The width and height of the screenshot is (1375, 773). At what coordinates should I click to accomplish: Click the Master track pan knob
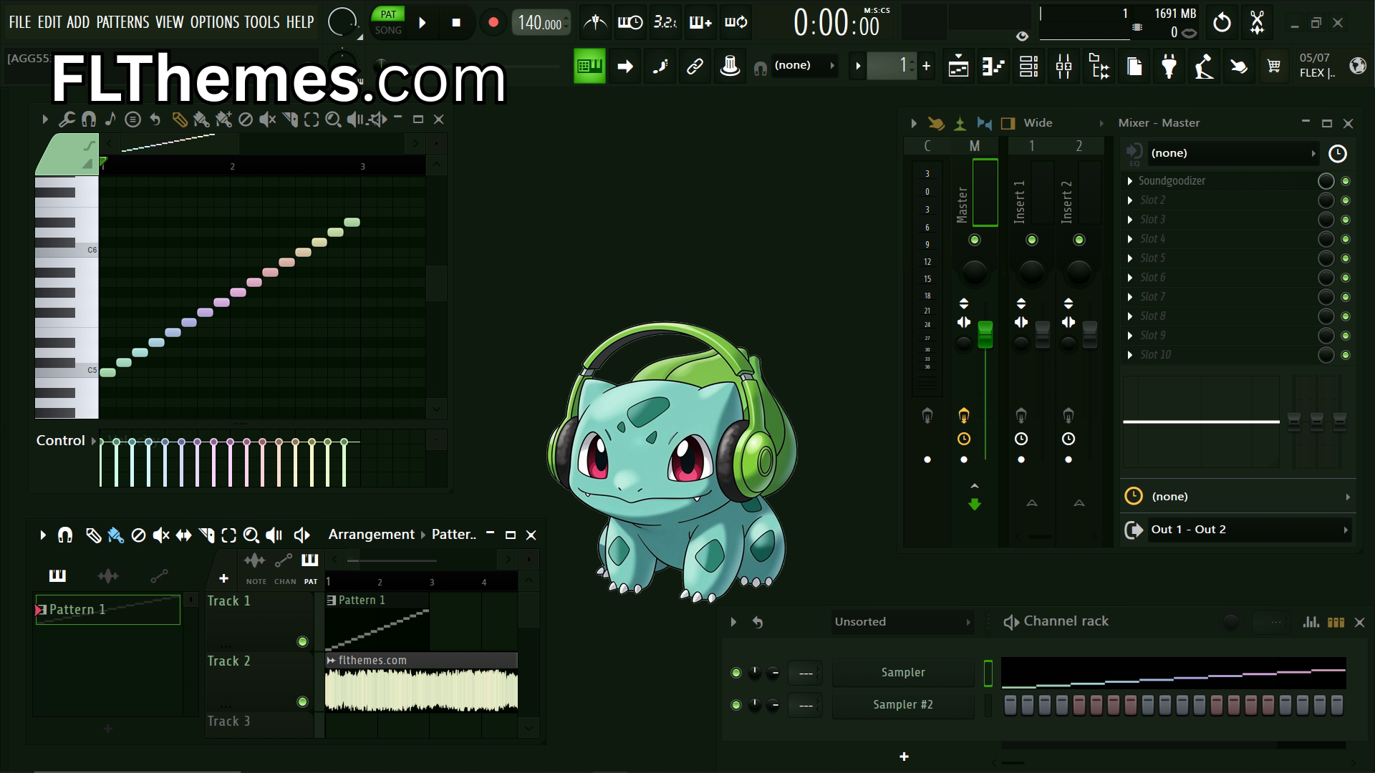(974, 271)
